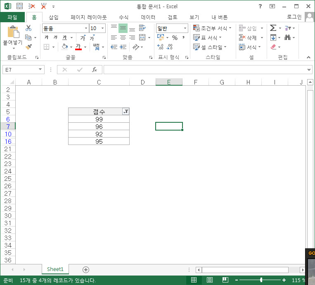Apply red font color button
Image resolution: width=315 pixels, height=285 pixels.
[x=78, y=47]
